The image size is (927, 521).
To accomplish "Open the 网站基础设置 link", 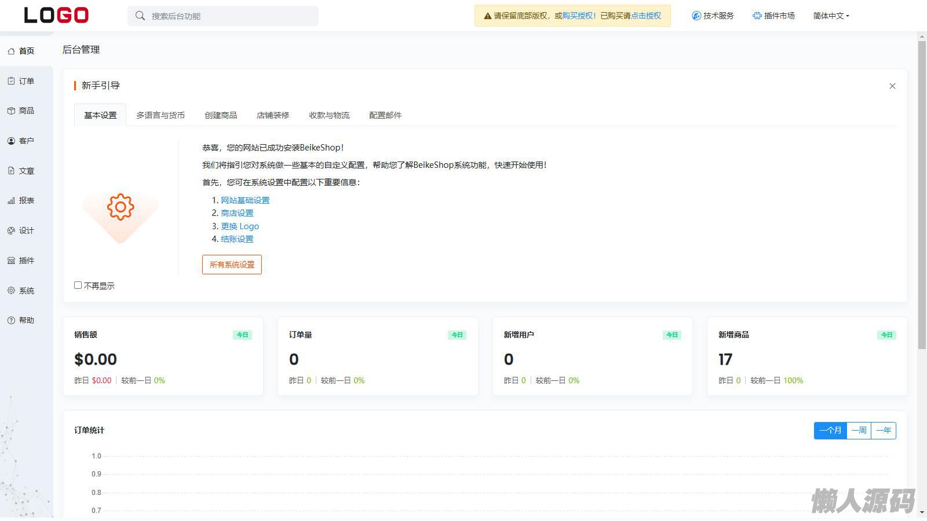I will pyautogui.click(x=245, y=200).
